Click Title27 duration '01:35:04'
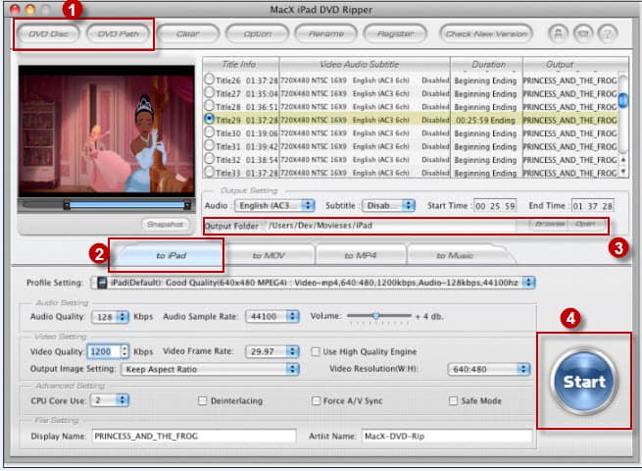Screen dimensions: 642x471 [x=262, y=94]
